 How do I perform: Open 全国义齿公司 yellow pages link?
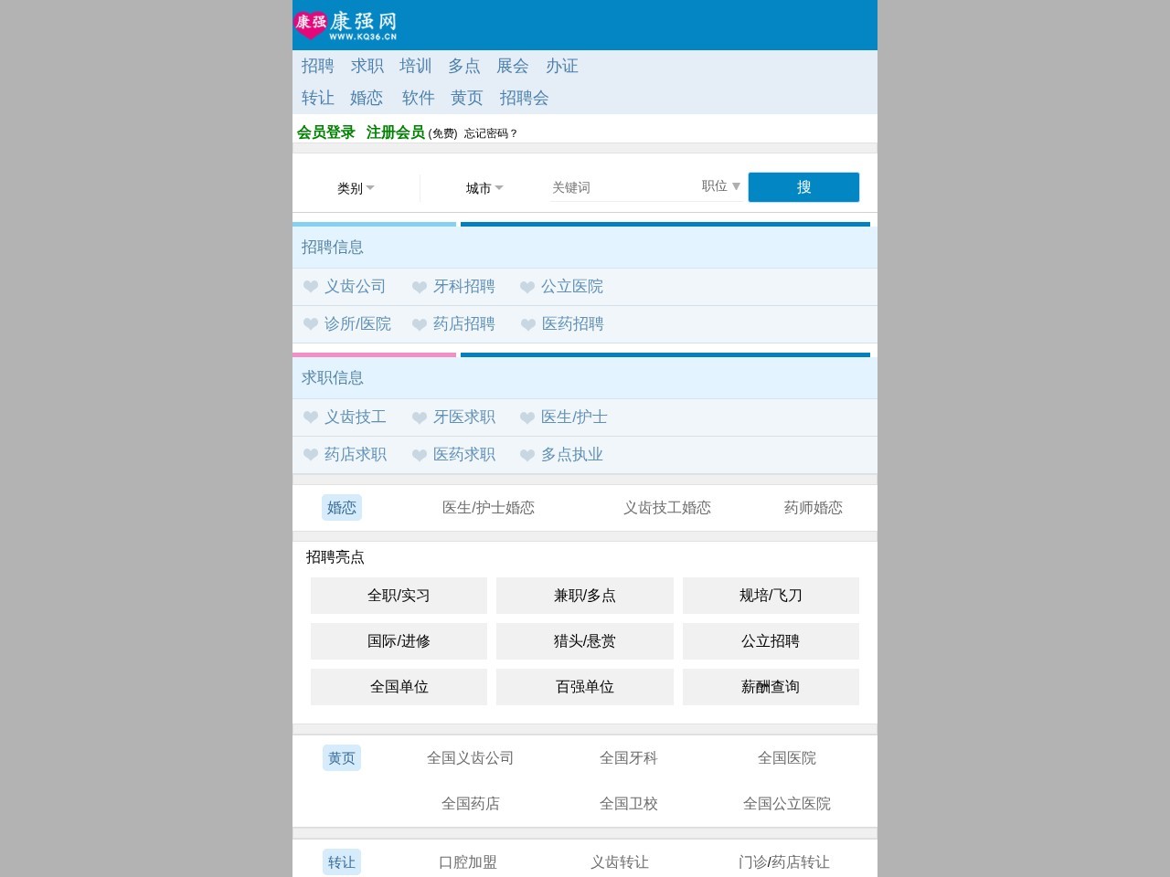pyautogui.click(x=471, y=758)
